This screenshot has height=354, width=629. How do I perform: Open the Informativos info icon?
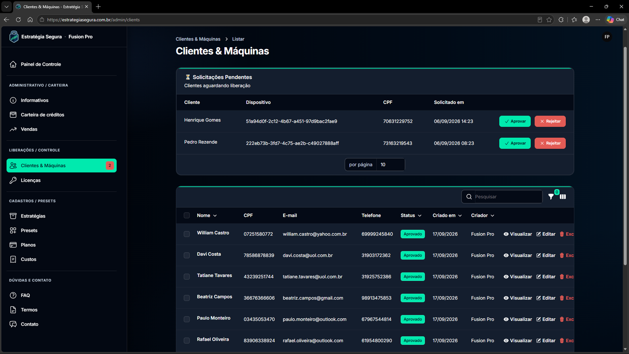(x=13, y=100)
